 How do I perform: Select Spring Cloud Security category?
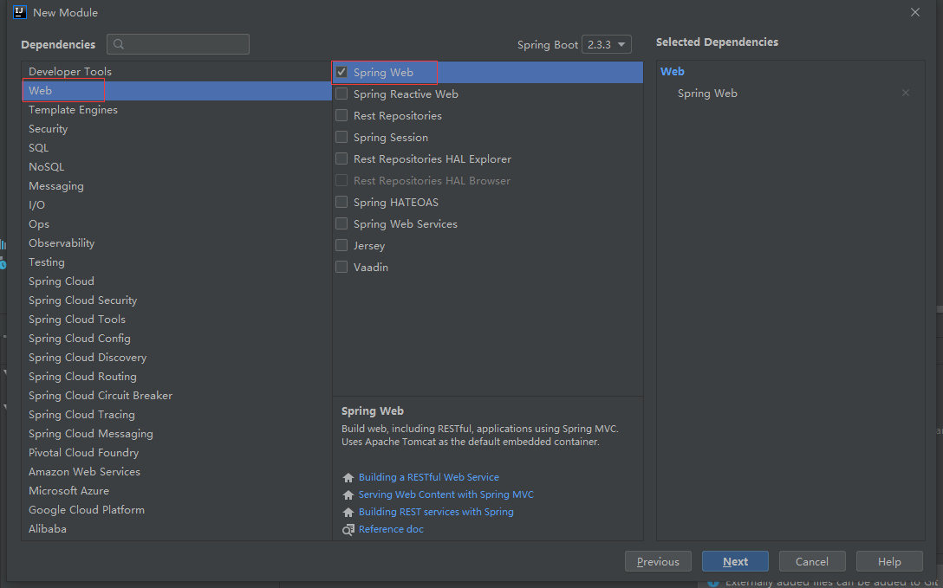click(176, 300)
